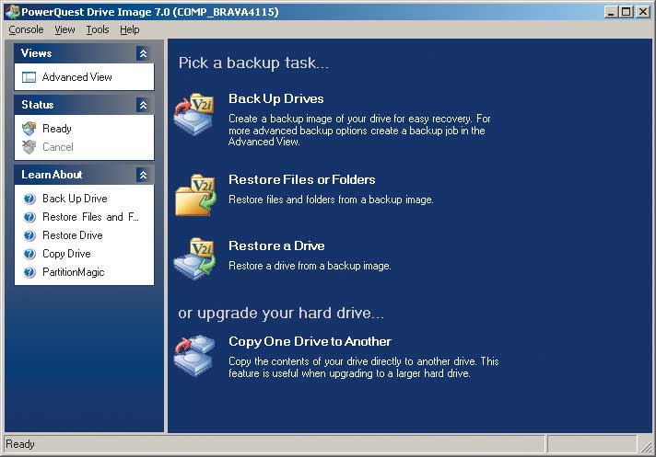The height and width of the screenshot is (457, 656).
Task: Select the Back Up Drives task heading
Action: click(x=276, y=98)
